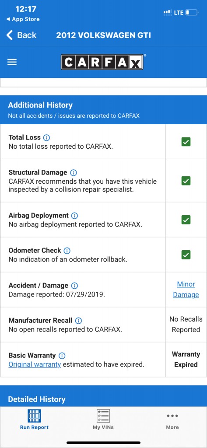The height and width of the screenshot is (448, 207).
Task: Tap info icon beside Structural Damage
Action: coord(74,172)
